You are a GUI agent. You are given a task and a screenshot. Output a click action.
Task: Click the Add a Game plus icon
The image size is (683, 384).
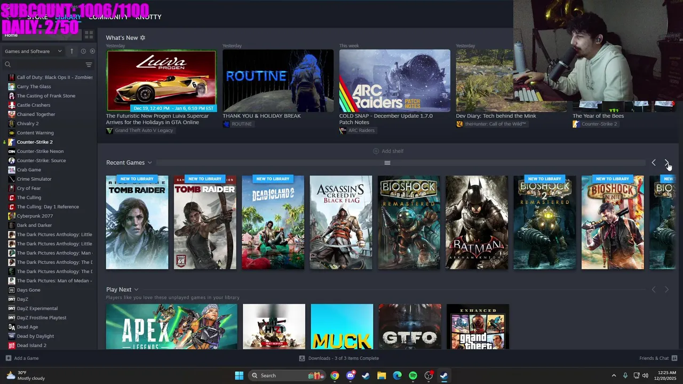pos(8,358)
